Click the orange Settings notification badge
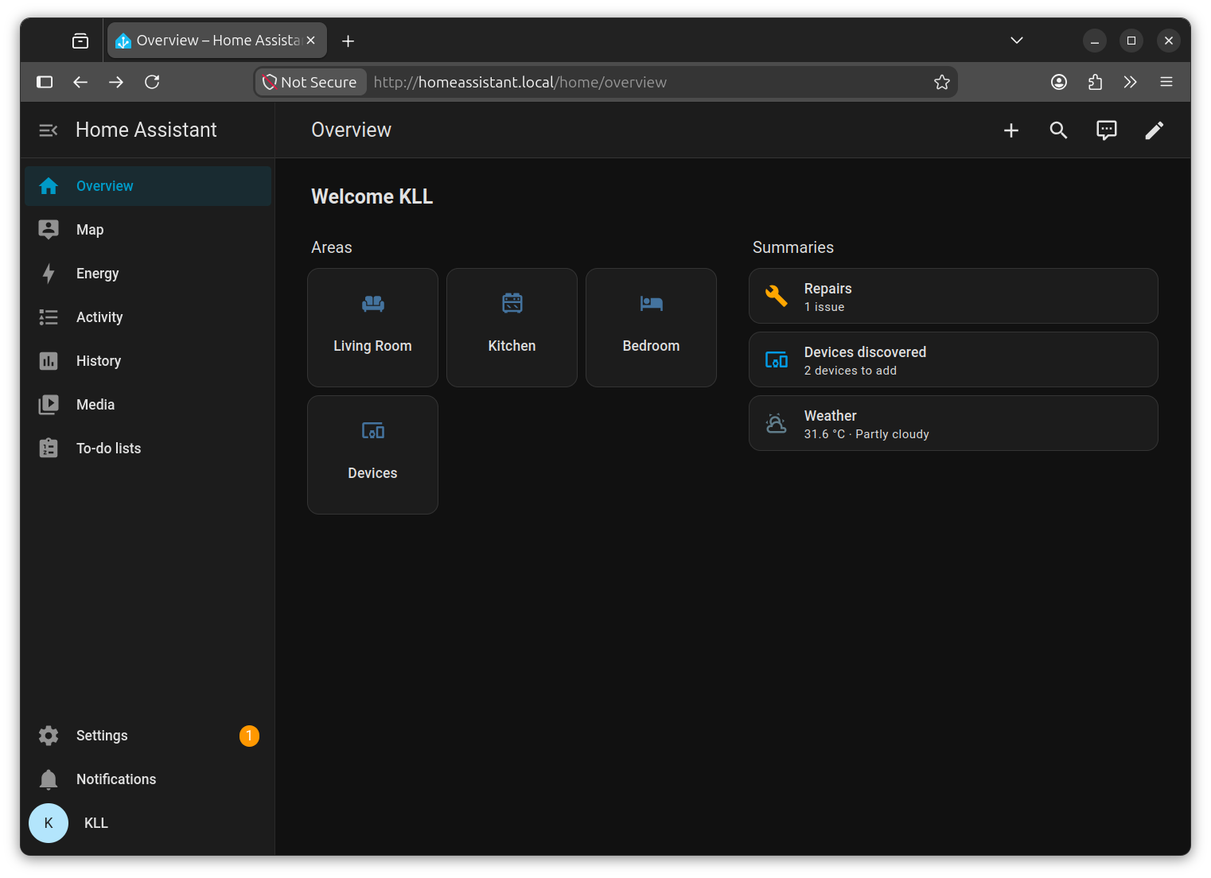The height and width of the screenshot is (878, 1211). tap(249, 736)
